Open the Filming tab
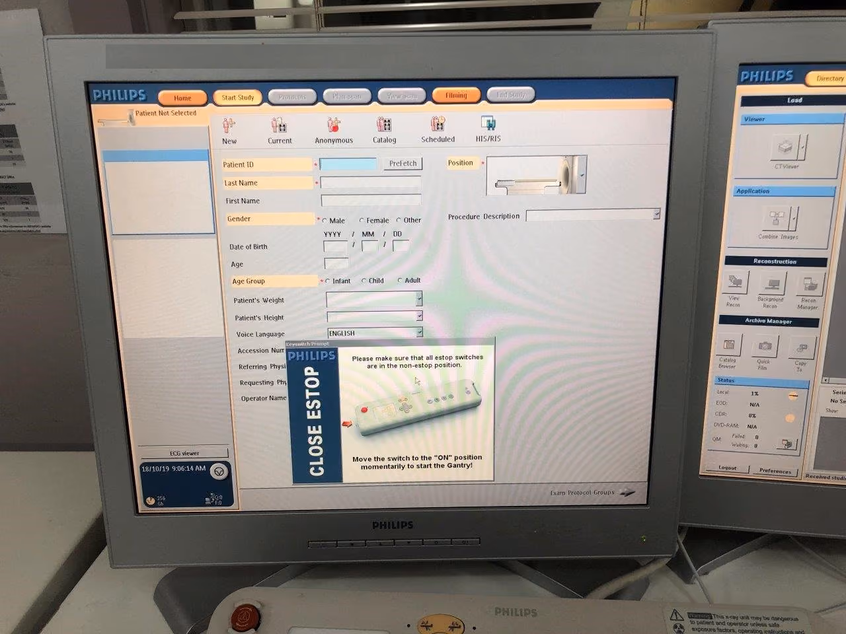 coord(455,95)
